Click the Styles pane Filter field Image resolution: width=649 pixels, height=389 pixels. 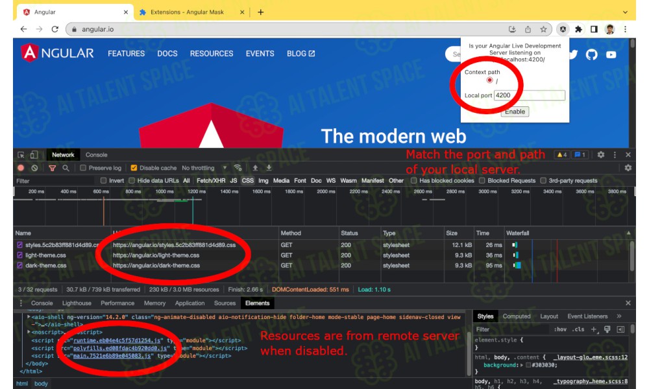pyautogui.click(x=511, y=329)
